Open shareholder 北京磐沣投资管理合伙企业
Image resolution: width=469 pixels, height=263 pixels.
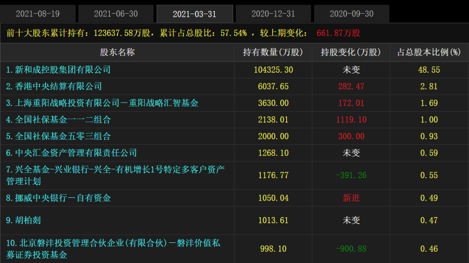pos(113,248)
